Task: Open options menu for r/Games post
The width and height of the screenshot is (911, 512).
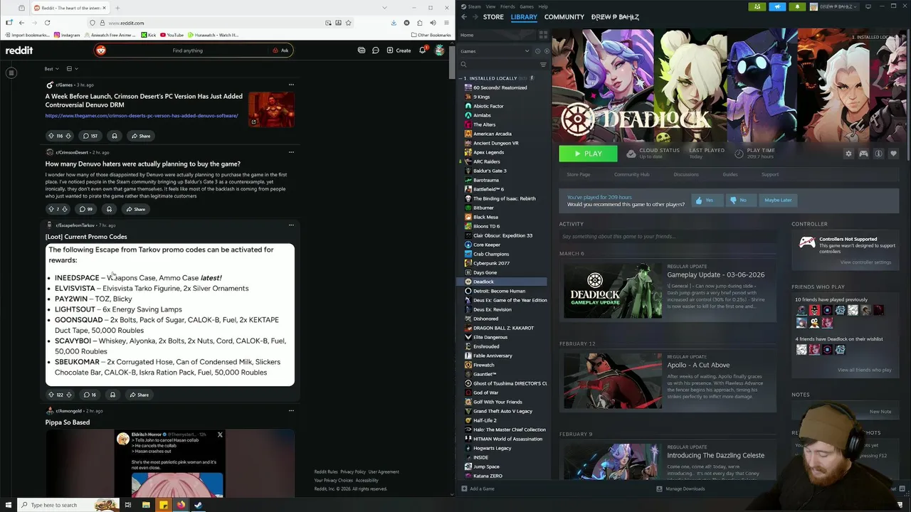Action: click(x=291, y=85)
